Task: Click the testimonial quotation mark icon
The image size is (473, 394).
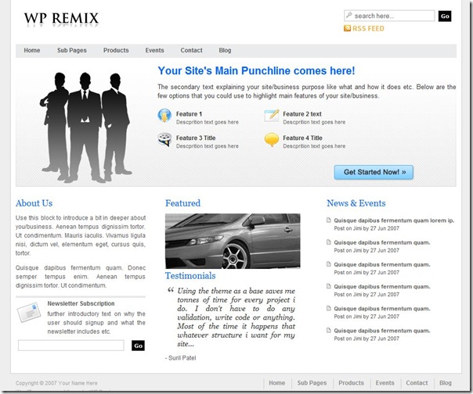Action: (171, 290)
